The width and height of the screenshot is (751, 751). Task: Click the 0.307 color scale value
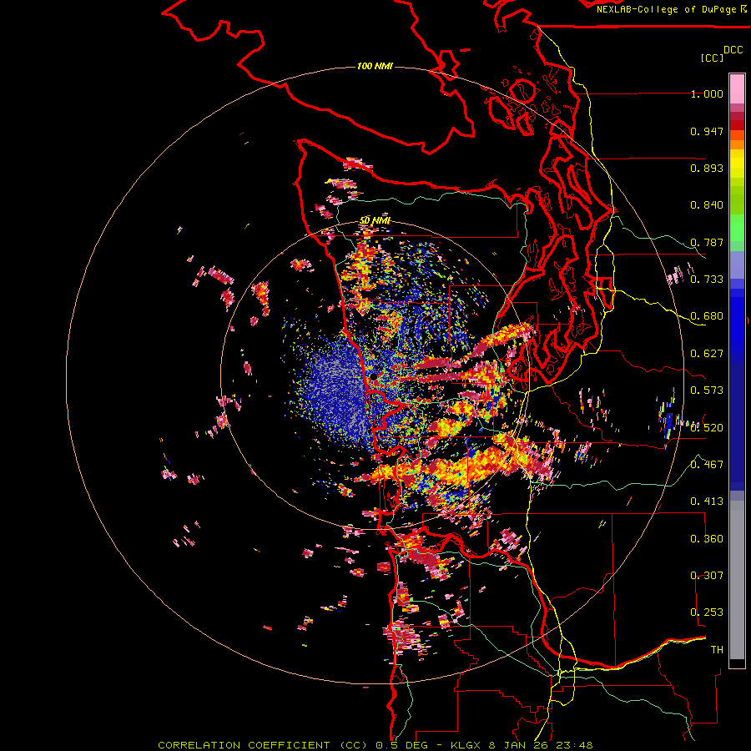click(x=707, y=576)
